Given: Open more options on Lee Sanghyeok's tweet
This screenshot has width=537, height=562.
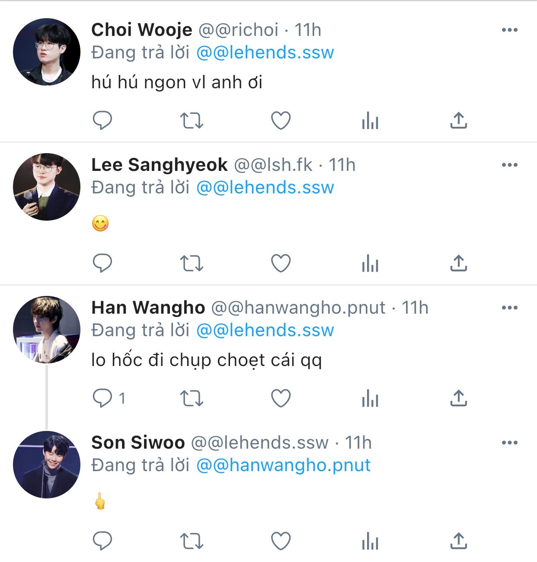Looking at the screenshot, I should click(x=509, y=165).
